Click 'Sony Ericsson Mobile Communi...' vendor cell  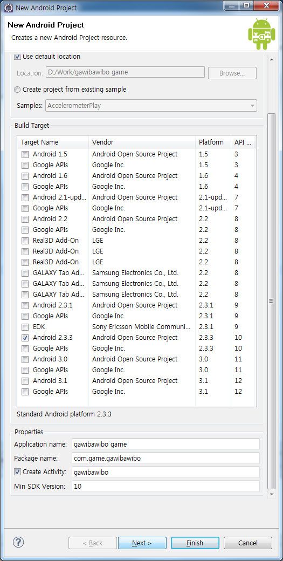141,327
